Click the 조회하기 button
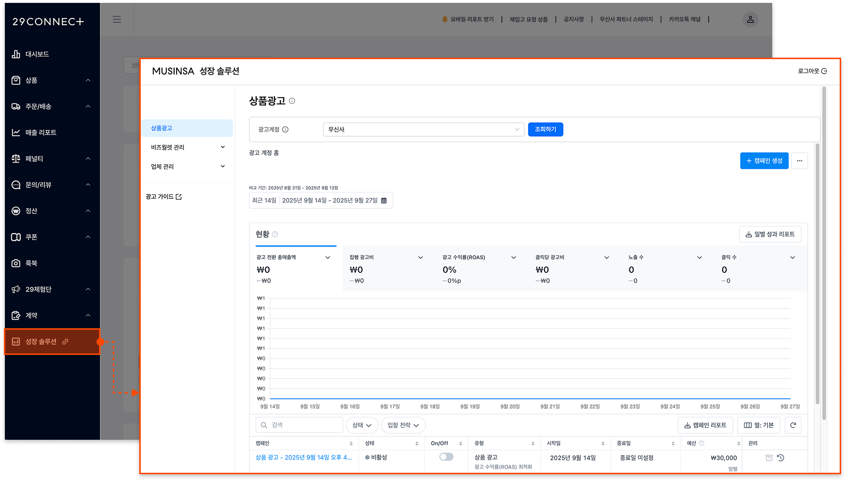The width and height of the screenshot is (846, 481). click(x=545, y=129)
